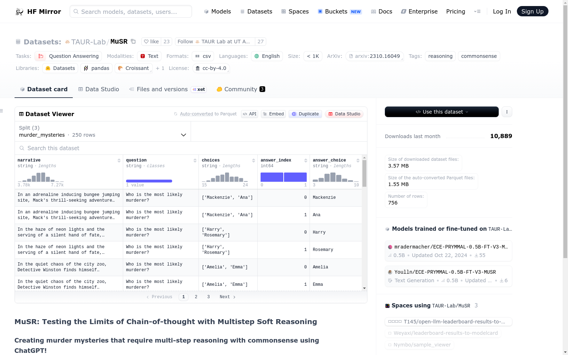Open Buckets in navigation
The width and height of the screenshot is (568, 355).
(x=339, y=11)
